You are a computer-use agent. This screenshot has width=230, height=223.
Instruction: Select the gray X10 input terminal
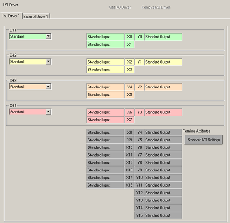coord(129,147)
